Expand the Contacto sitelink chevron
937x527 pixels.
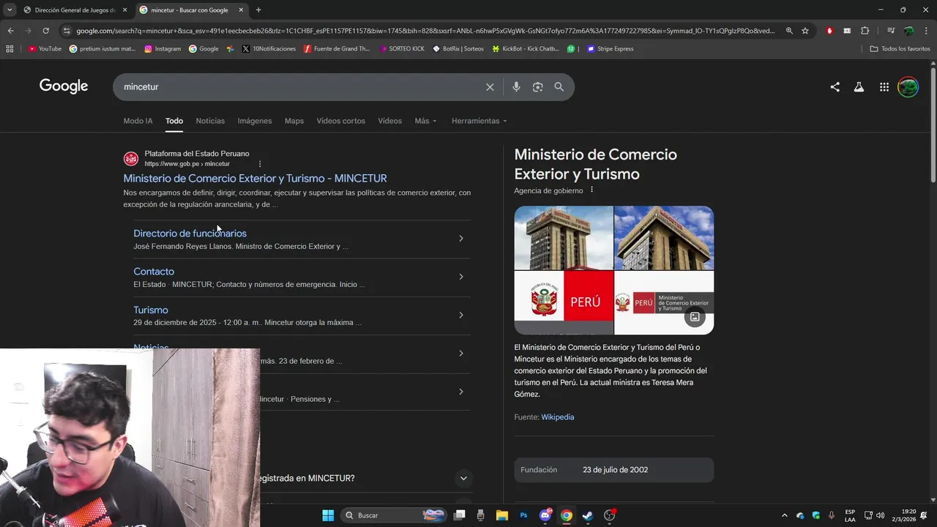[460, 277]
